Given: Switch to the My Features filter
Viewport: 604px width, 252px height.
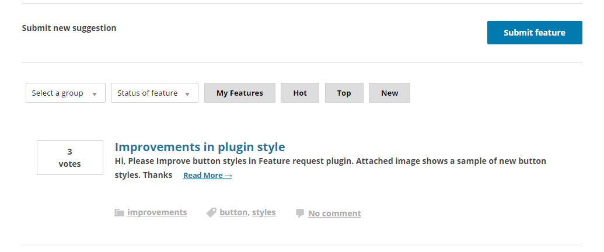Looking at the screenshot, I should (239, 93).
